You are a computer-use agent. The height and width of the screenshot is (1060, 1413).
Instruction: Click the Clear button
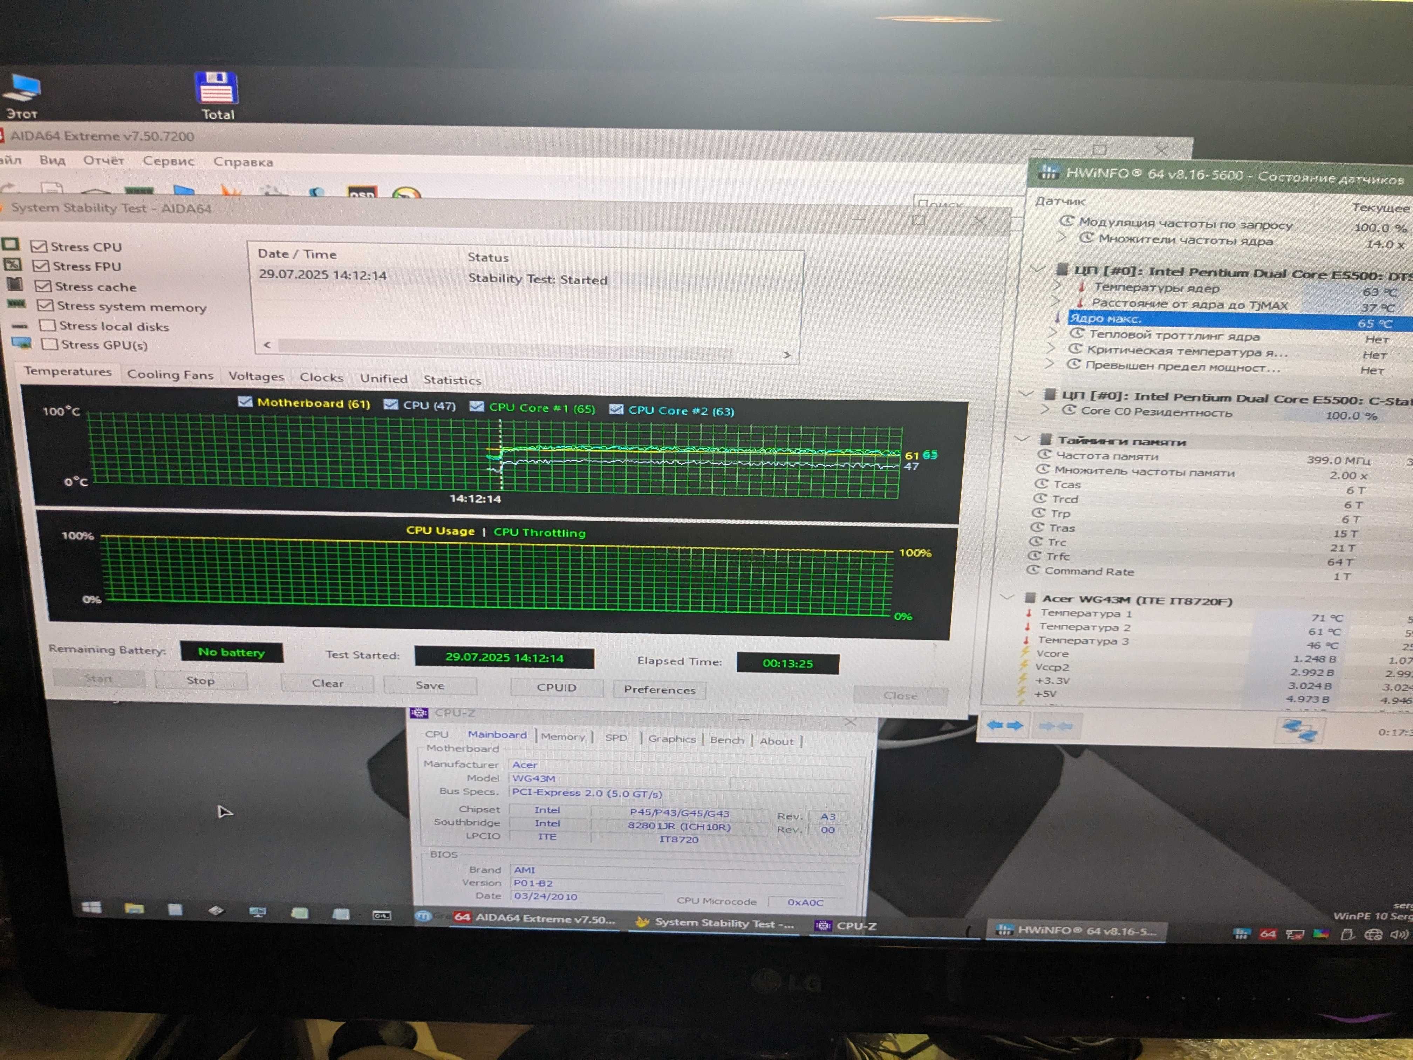coord(328,683)
